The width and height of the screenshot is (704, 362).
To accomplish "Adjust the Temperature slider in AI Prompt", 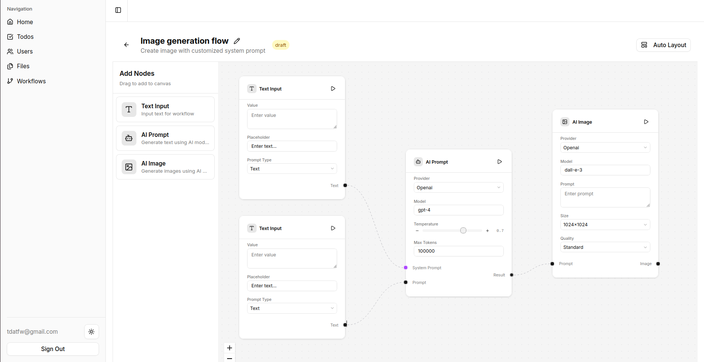I will pyautogui.click(x=463, y=230).
